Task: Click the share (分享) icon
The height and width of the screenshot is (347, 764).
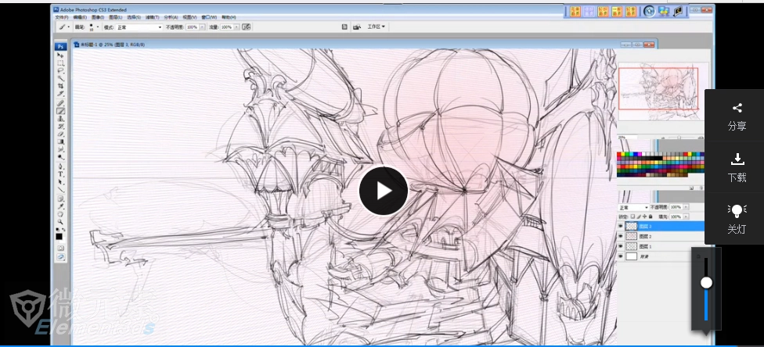Action: click(x=737, y=109)
